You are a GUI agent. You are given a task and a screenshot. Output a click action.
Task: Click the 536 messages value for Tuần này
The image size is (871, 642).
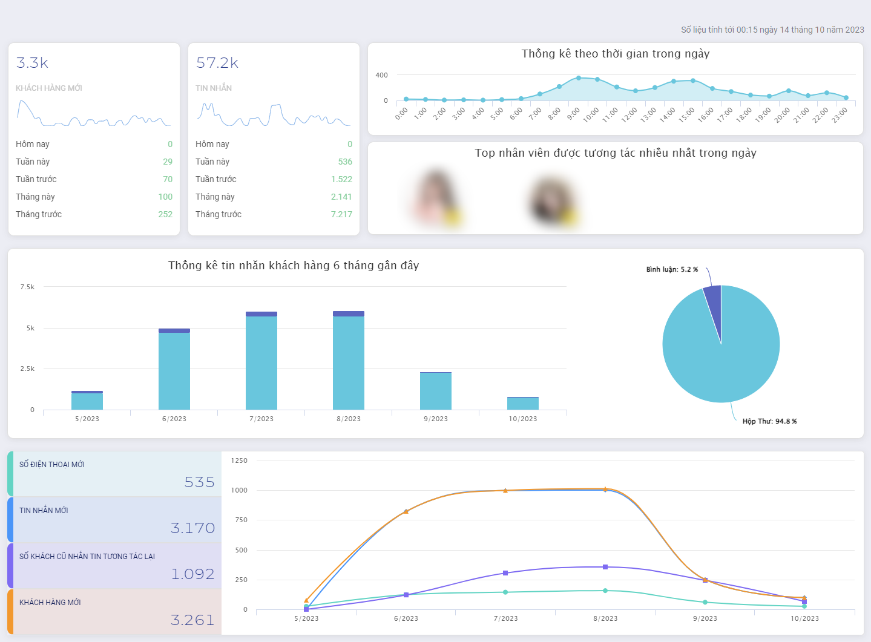click(345, 162)
